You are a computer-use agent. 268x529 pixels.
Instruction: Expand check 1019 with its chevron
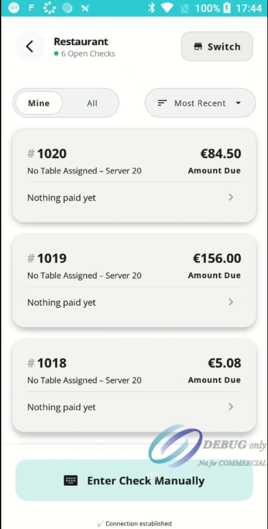coord(231,302)
